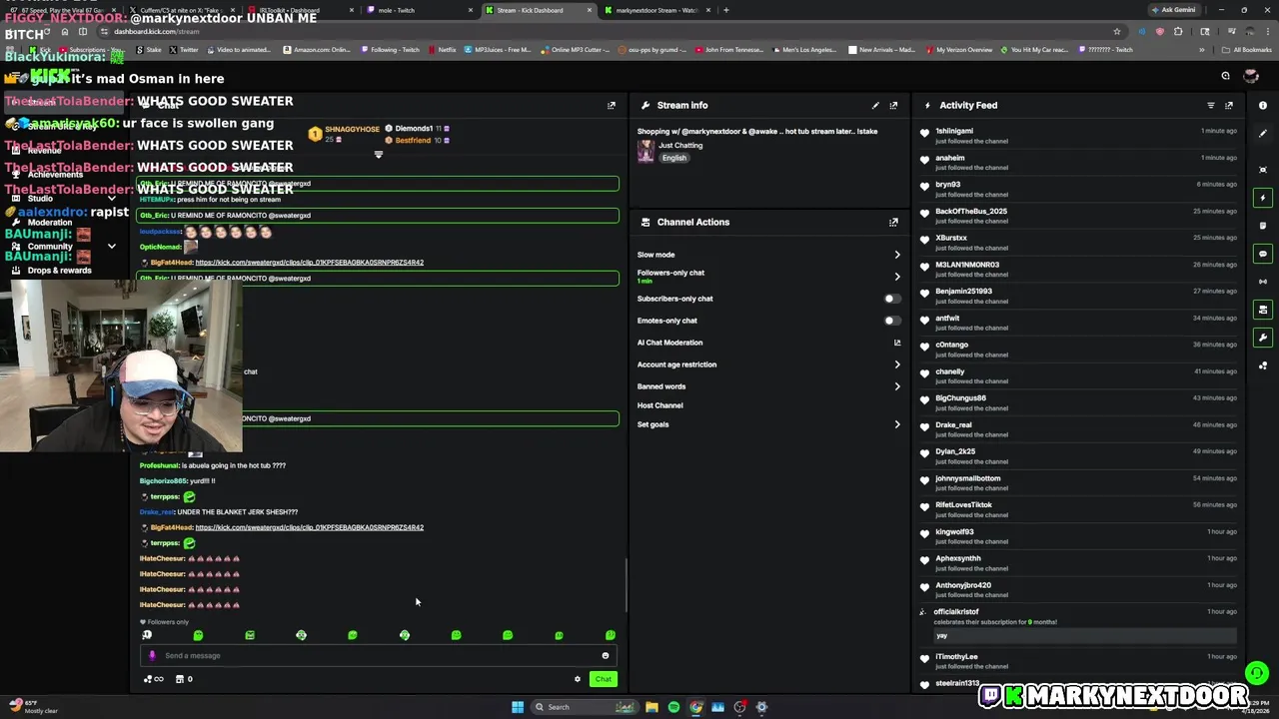1279x719 pixels.
Task: Open chat settings gear
Action: pyautogui.click(x=577, y=679)
